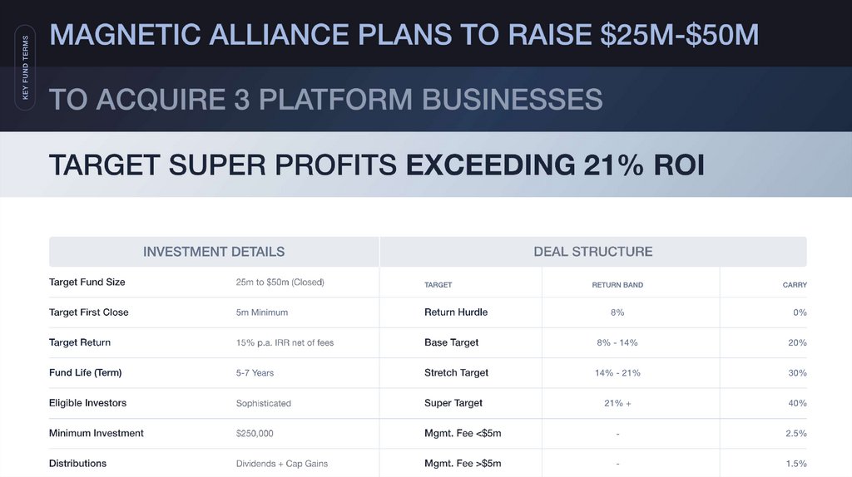Click the "25m to $50m (Closed)" value
Image resolution: width=852 pixels, height=477 pixels.
coord(280,283)
